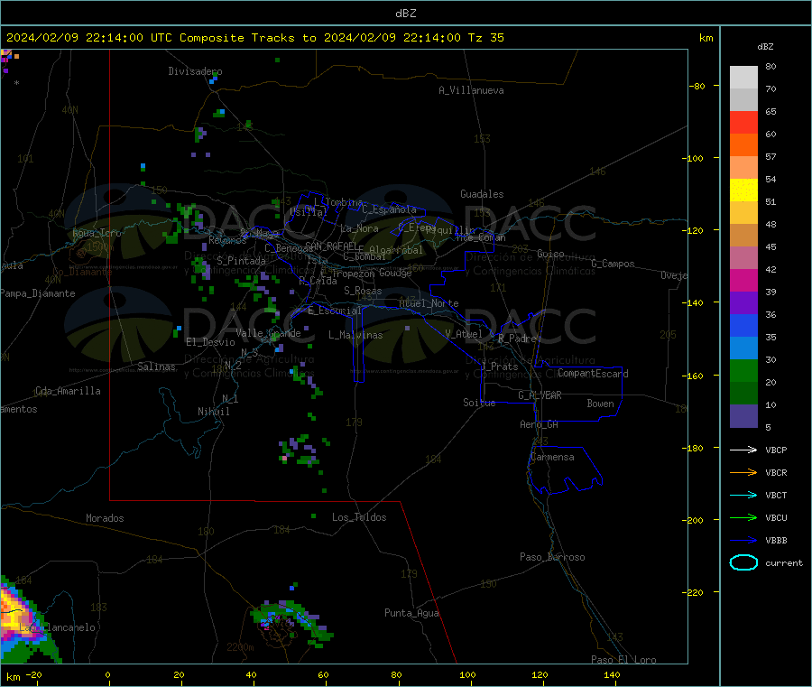The image size is (812, 687).
Task: Click the 40 km x-axis tick label
Action: pyautogui.click(x=251, y=674)
